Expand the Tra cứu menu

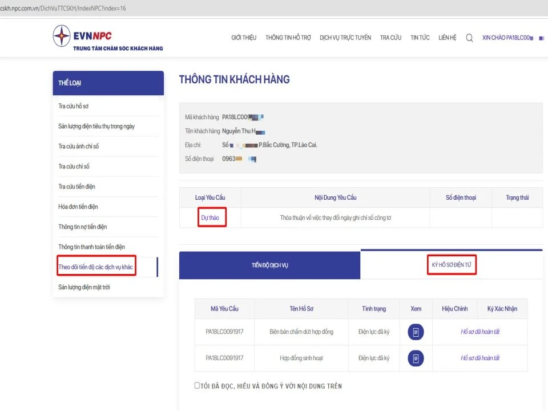tap(391, 38)
